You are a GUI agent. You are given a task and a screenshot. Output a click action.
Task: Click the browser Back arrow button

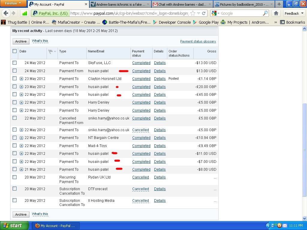point(6,13)
